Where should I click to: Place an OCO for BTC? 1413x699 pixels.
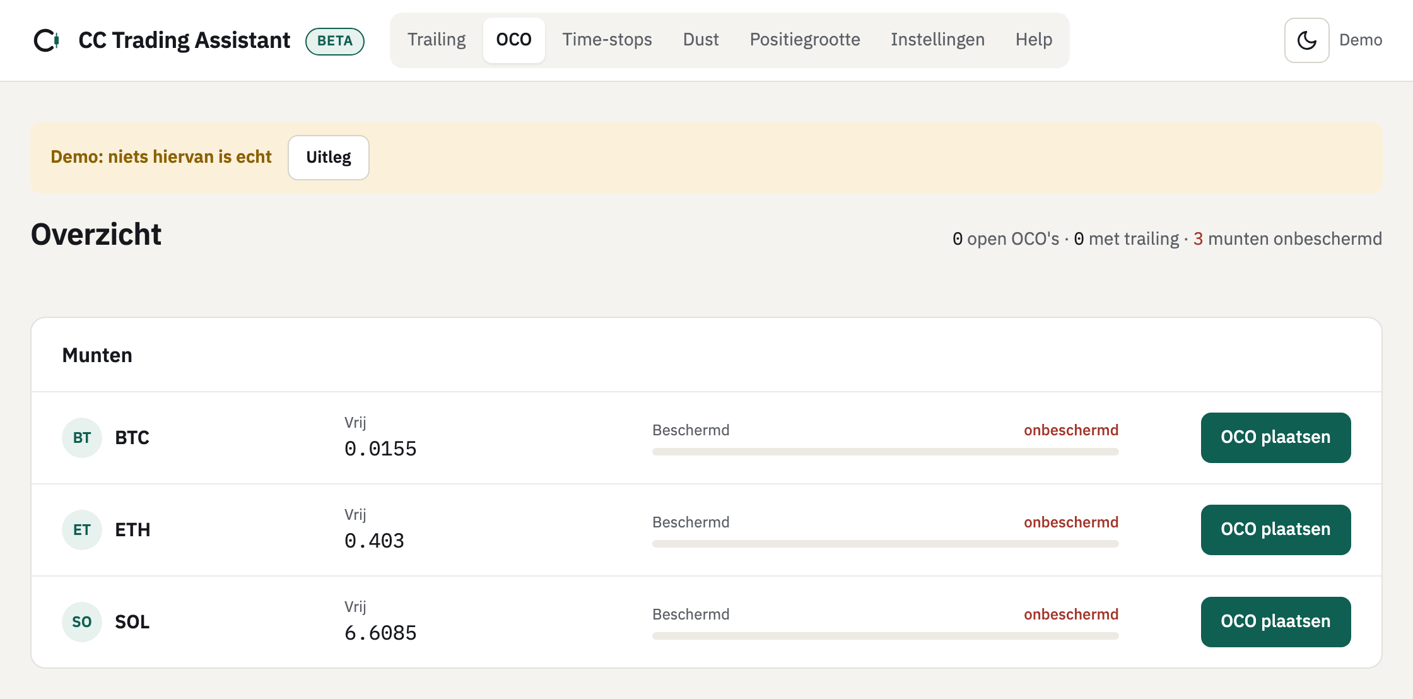(x=1275, y=438)
